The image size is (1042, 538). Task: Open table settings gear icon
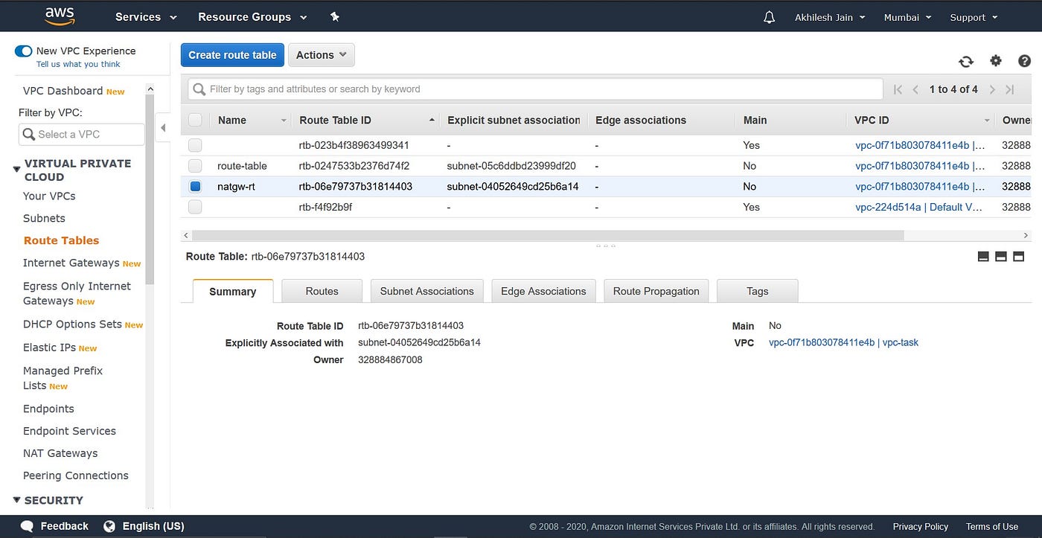click(996, 61)
